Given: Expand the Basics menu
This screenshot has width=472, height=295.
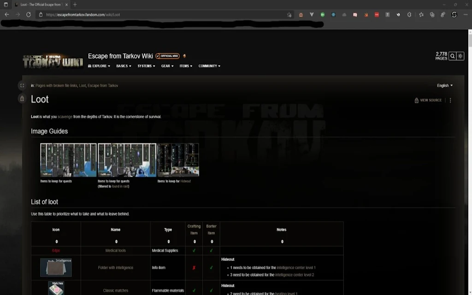Looking at the screenshot, I should (x=124, y=66).
